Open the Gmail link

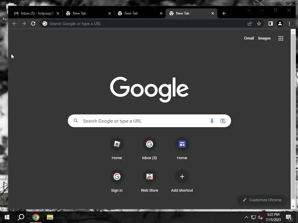pos(249,38)
